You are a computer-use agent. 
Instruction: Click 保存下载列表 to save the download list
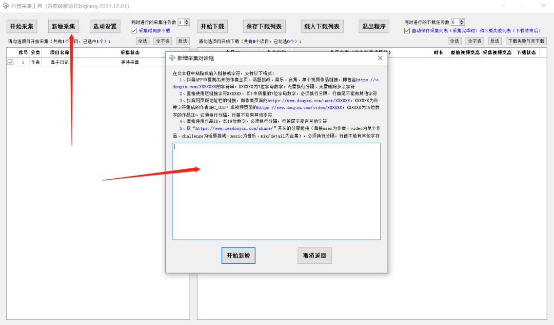264,26
